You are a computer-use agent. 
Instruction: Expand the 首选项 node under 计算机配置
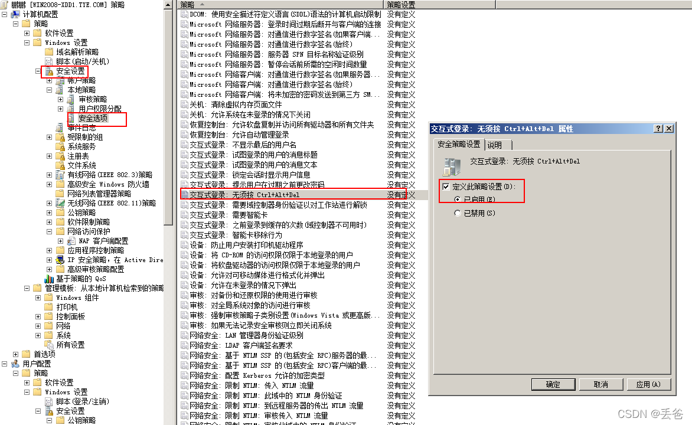coord(15,354)
